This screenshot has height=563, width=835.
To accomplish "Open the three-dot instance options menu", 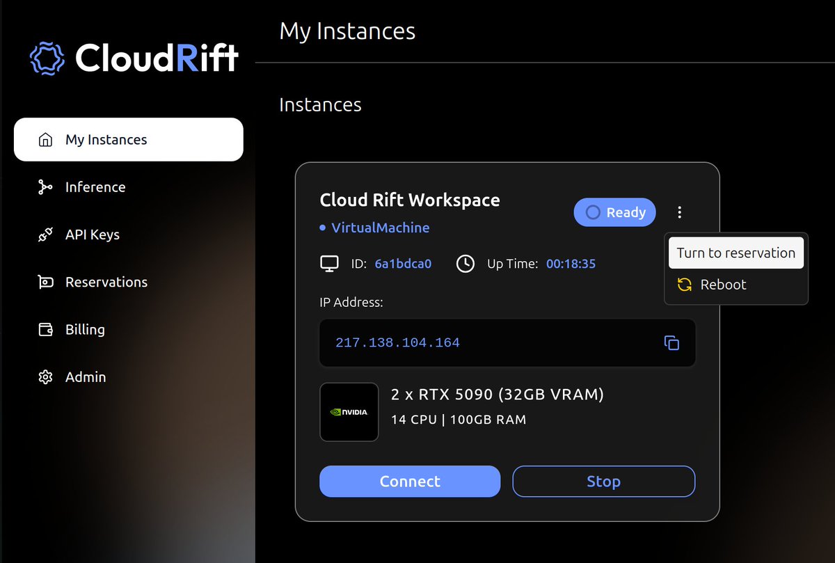I will click(x=680, y=212).
